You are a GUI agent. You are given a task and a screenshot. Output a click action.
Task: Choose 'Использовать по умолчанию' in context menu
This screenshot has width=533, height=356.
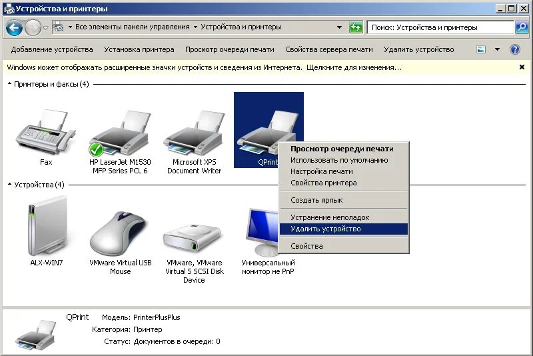click(x=344, y=160)
